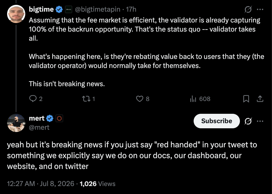This screenshot has width=272, height=194.
Task: Open the @mert handle link
Action: click(39, 128)
